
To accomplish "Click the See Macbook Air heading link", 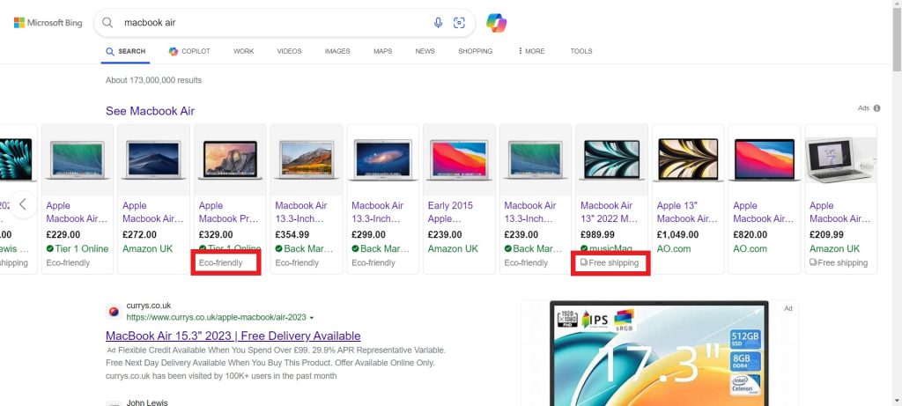I will pos(150,111).
